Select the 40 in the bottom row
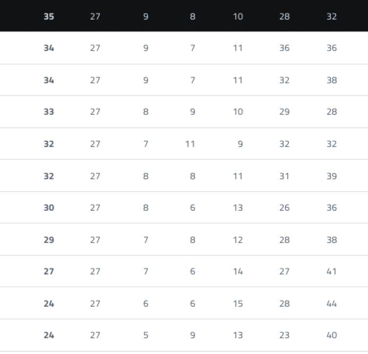 tap(331, 335)
